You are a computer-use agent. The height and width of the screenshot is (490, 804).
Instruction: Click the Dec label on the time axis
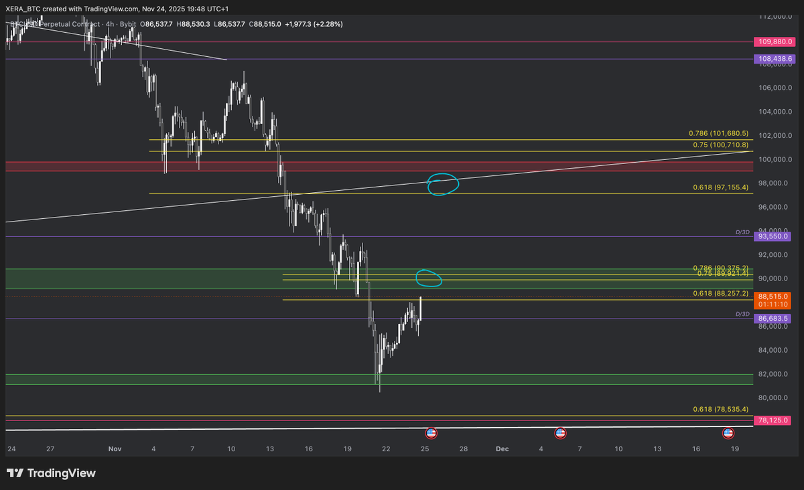click(x=502, y=448)
